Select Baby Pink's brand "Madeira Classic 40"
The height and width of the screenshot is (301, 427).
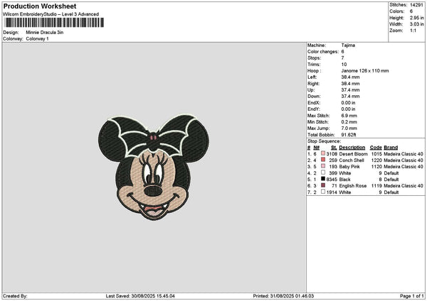pos(404,167)
